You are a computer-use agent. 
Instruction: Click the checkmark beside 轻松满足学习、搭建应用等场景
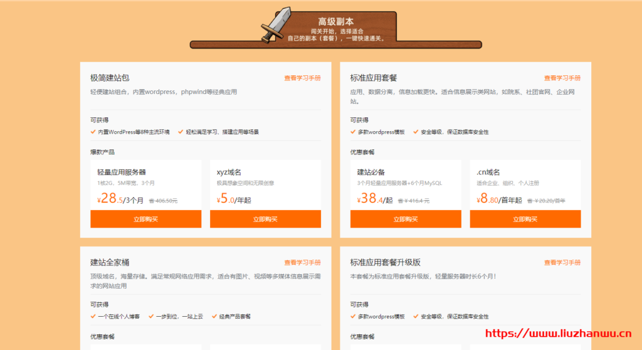[x=181, y=132]
